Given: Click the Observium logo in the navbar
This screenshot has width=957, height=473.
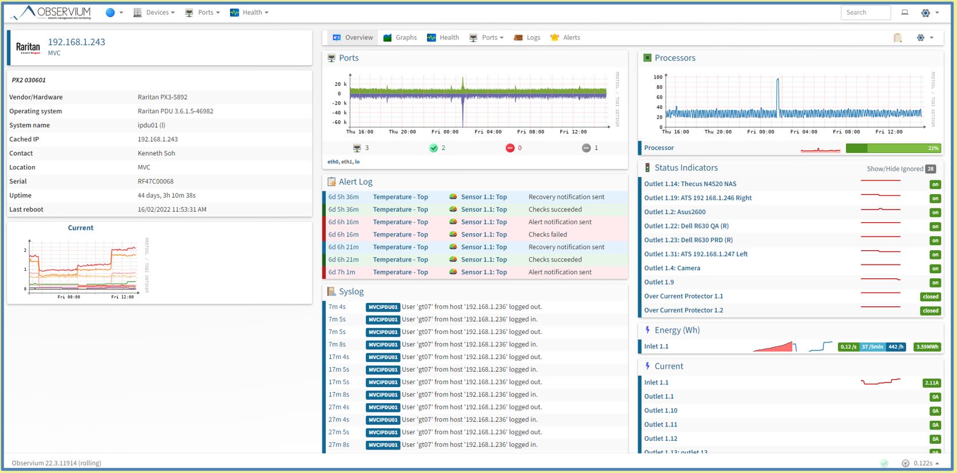Looking at the screenshot, I should (52, 13).
